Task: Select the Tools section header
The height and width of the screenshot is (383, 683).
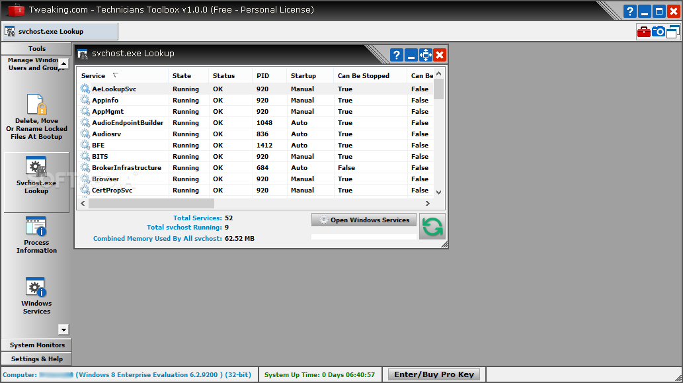Action: coord(36,49)
